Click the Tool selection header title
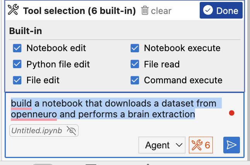This screenshot has width=250, height=165. pos(79,11)
